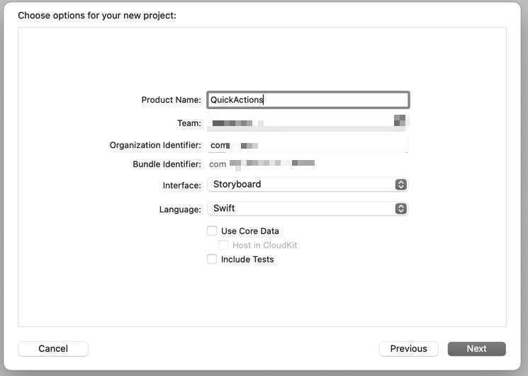The width and height of the screenshot is (528, 376).
Task: Cancel the new project dialog
Action: coord(53,348)
